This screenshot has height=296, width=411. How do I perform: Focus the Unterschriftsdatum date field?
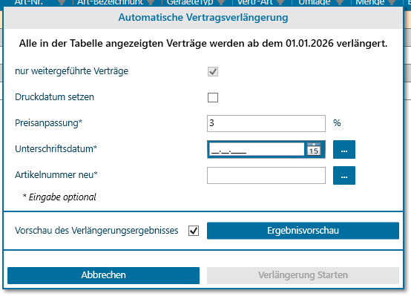(257, 149)
